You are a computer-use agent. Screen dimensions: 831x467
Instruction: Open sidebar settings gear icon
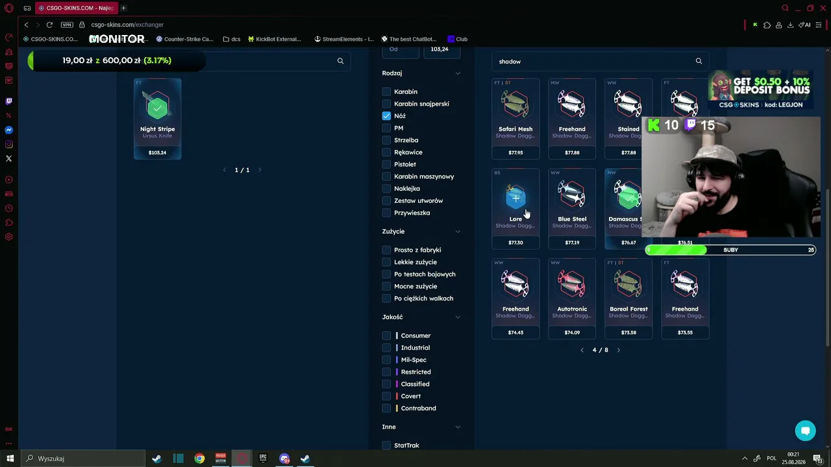click(x=8, y=237)
